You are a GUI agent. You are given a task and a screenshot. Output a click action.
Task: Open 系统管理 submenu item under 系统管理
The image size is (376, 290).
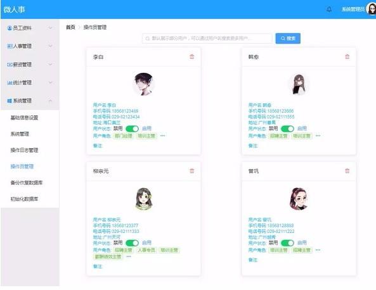[20, 134]
